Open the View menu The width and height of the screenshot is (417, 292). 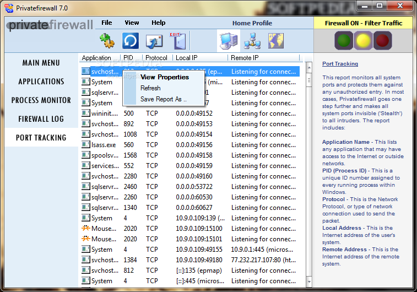[132, 23]
